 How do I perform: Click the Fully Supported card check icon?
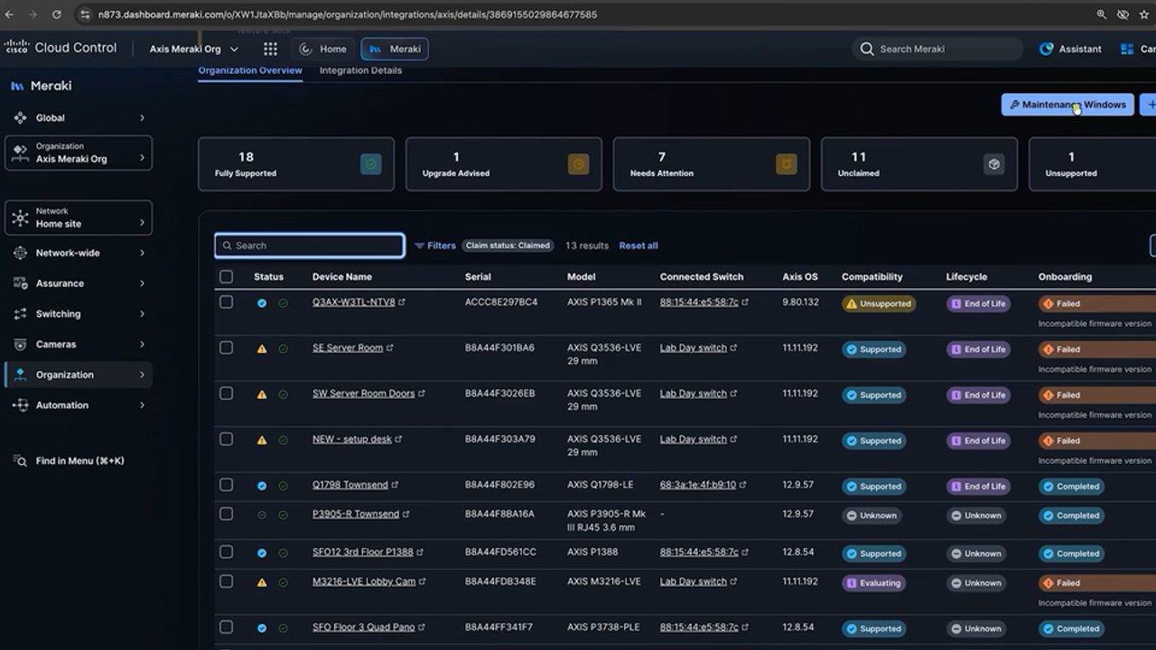pyautogui.click(x=370, y=164)
